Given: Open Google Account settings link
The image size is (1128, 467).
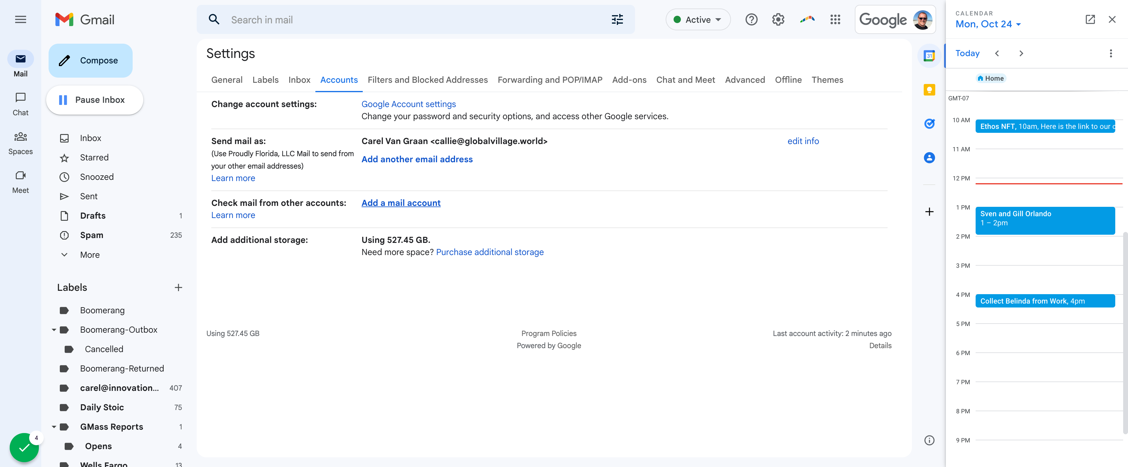Looking at the screenshot, I should 408,104.
